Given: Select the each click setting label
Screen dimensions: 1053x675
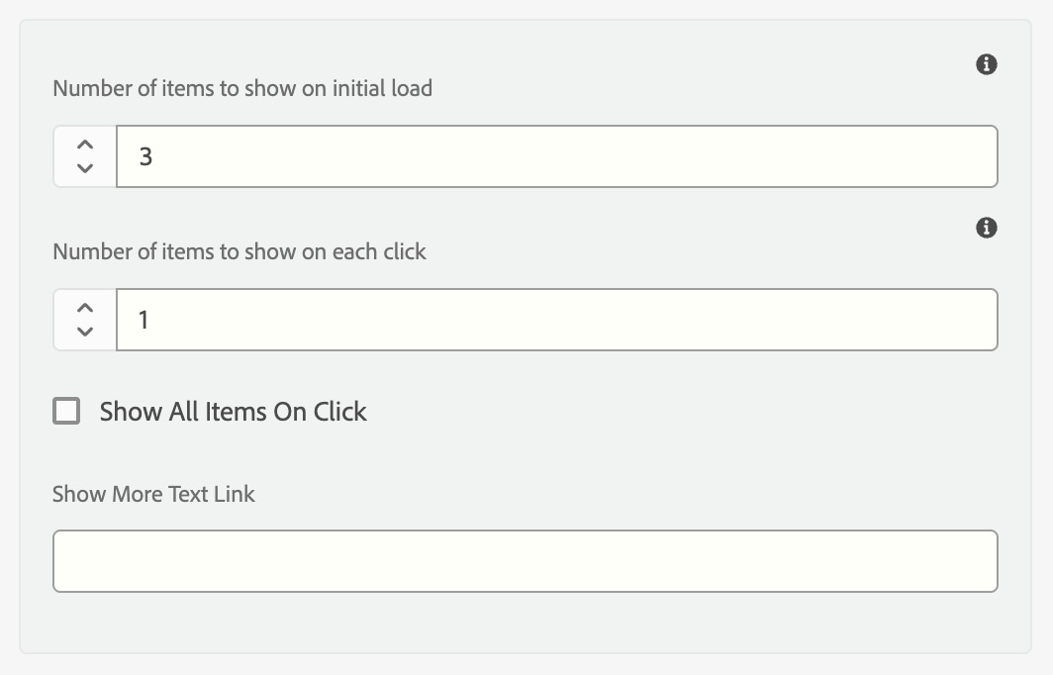Looking at the screenshot, I should point(239,251).
